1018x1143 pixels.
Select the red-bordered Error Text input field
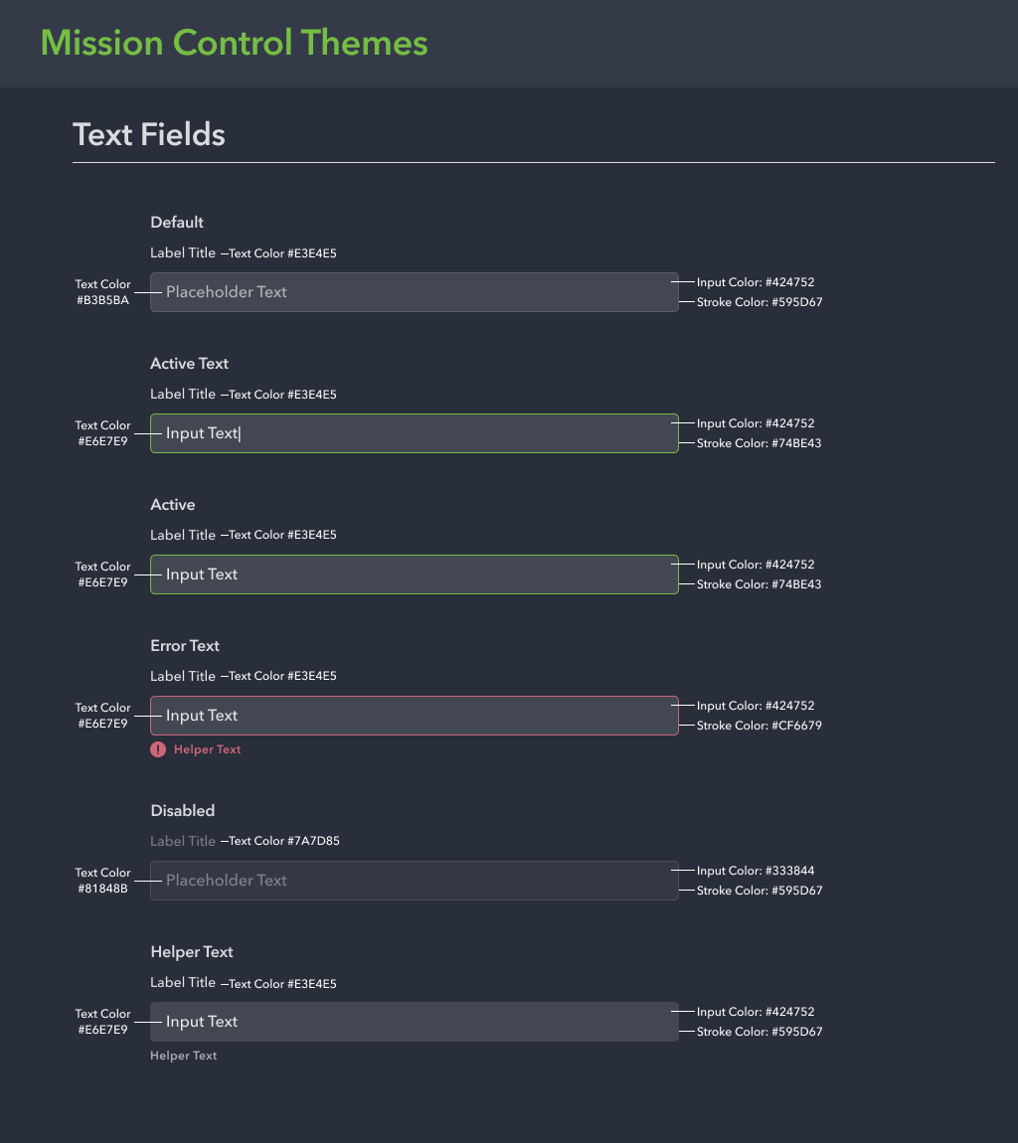tap(414, 716)
